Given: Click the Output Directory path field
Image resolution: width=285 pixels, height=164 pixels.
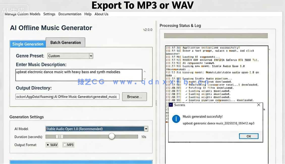Looking at the screenshot, I should pyautogui.click(x=67, y=97).
